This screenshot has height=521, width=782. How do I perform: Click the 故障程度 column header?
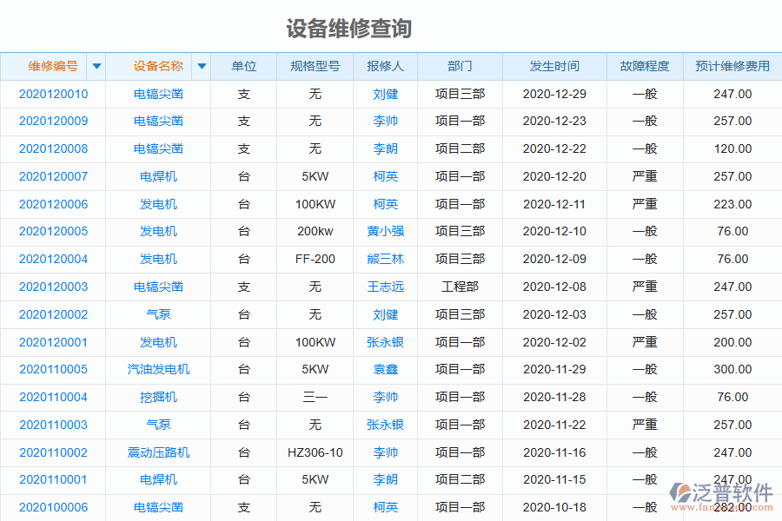(x=645, y=66)
